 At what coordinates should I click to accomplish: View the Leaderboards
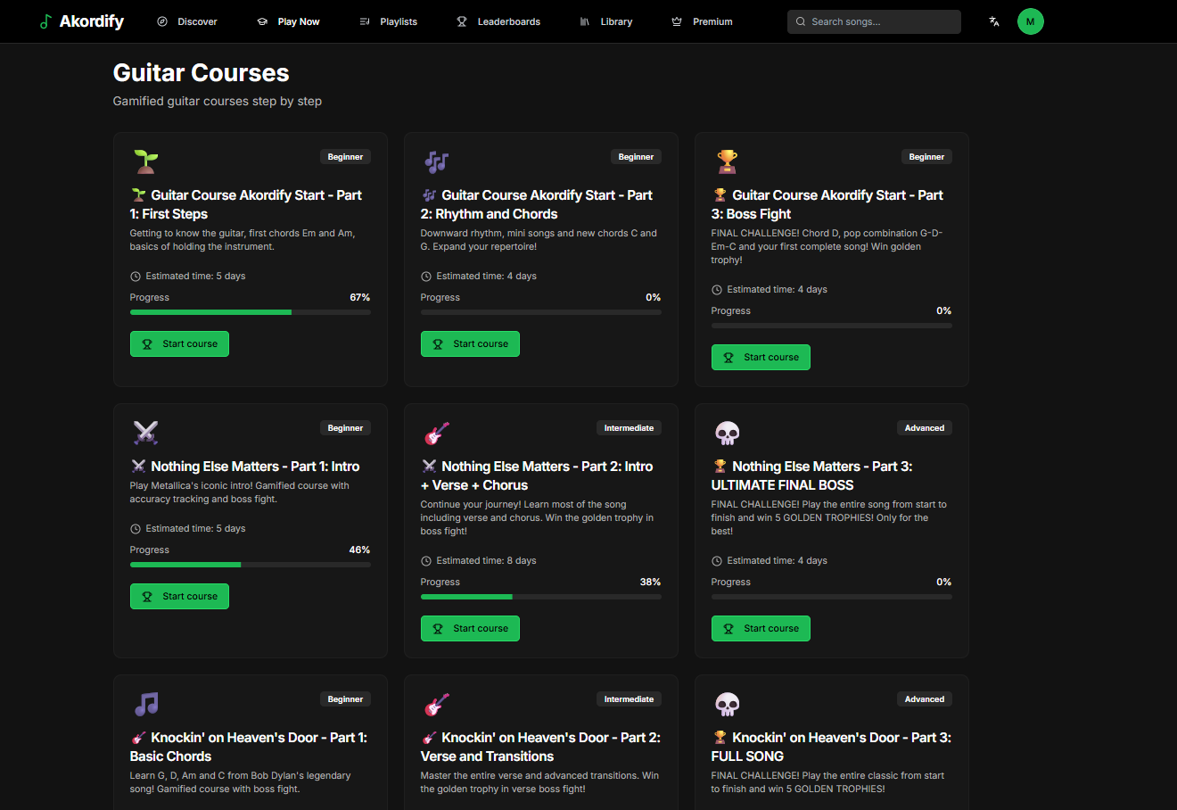point(498,21)
